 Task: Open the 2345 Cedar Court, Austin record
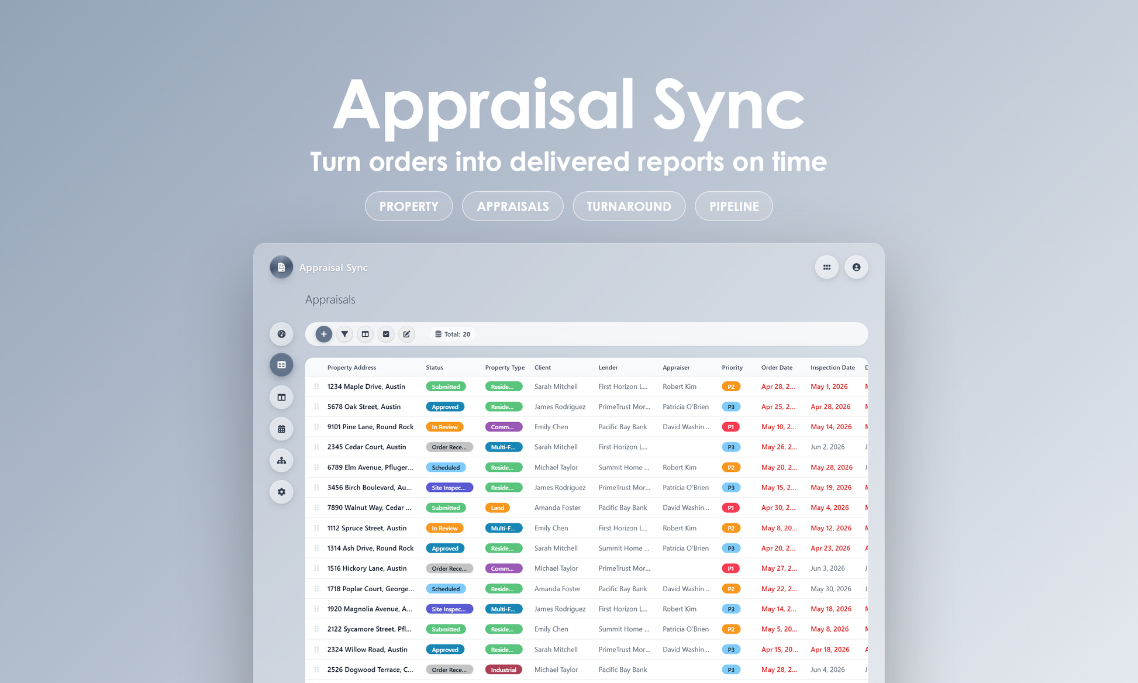[367, 447]
